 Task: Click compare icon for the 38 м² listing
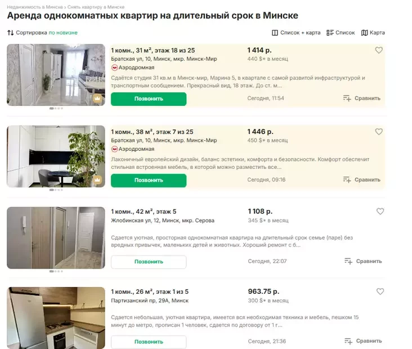(347, 180)
